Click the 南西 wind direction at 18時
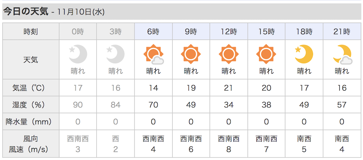363x160 pixels. click(x=304, y=139)
